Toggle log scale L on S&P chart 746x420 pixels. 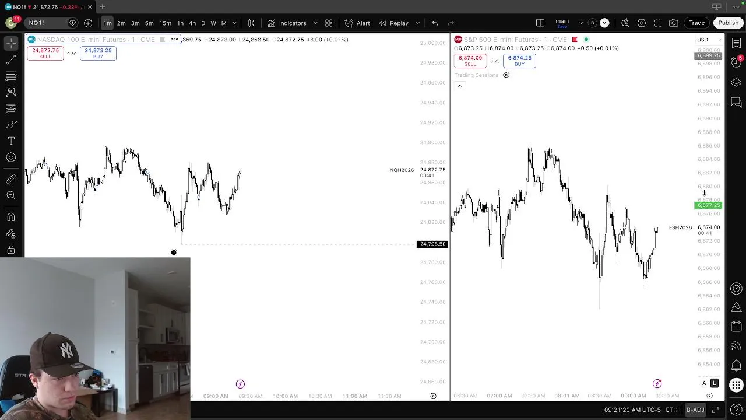click(715, 383)
